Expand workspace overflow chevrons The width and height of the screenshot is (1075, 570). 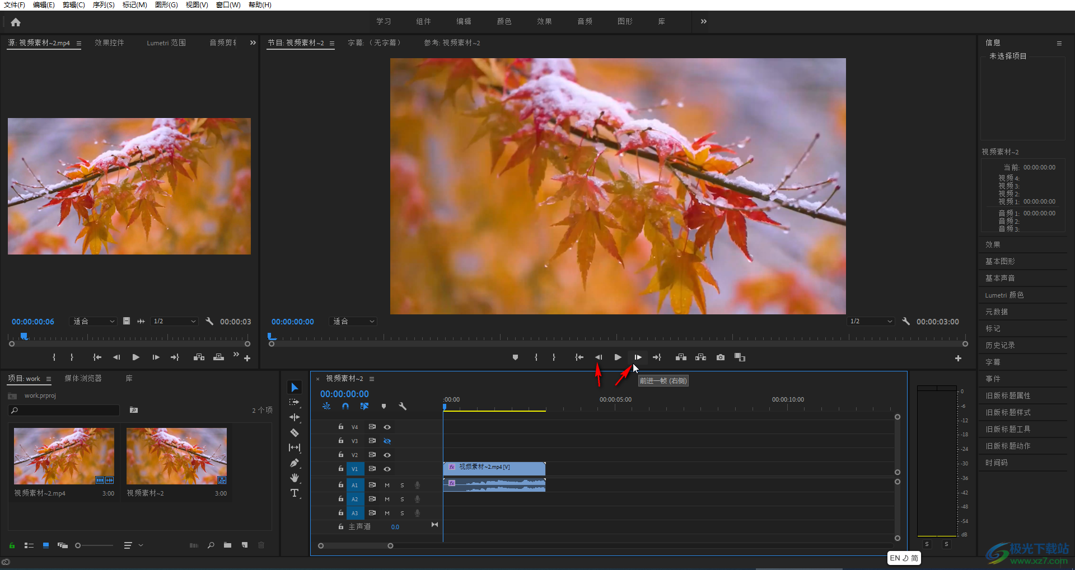coord(704,22)
